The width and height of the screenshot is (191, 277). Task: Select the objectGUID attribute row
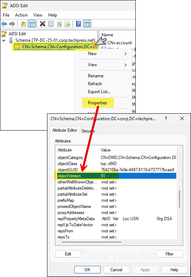(x=116, y=170)
